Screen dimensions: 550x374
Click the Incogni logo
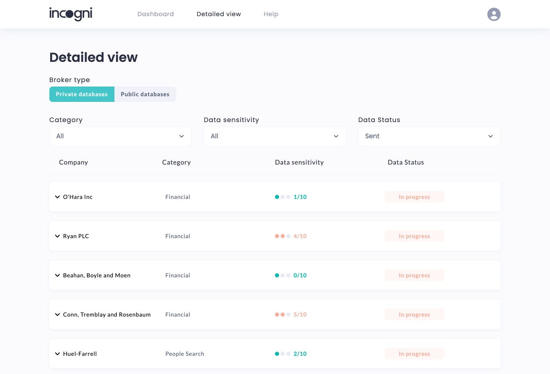click(71, 14)
